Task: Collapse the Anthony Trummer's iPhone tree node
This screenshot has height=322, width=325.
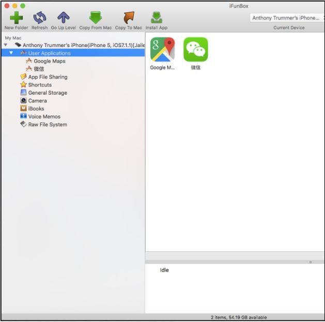Action: click(x=6, y=45)
